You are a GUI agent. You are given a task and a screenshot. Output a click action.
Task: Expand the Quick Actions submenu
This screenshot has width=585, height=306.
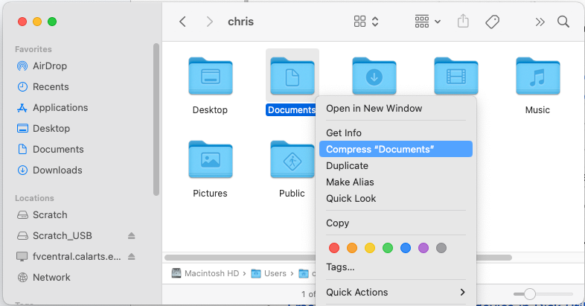click(396, 292)
